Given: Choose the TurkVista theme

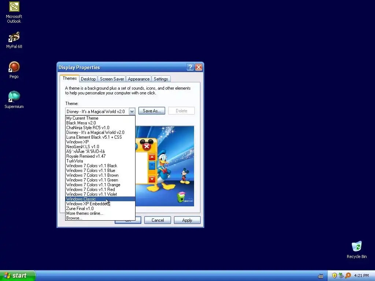Looking at the screenshot, I should (100, 161).
